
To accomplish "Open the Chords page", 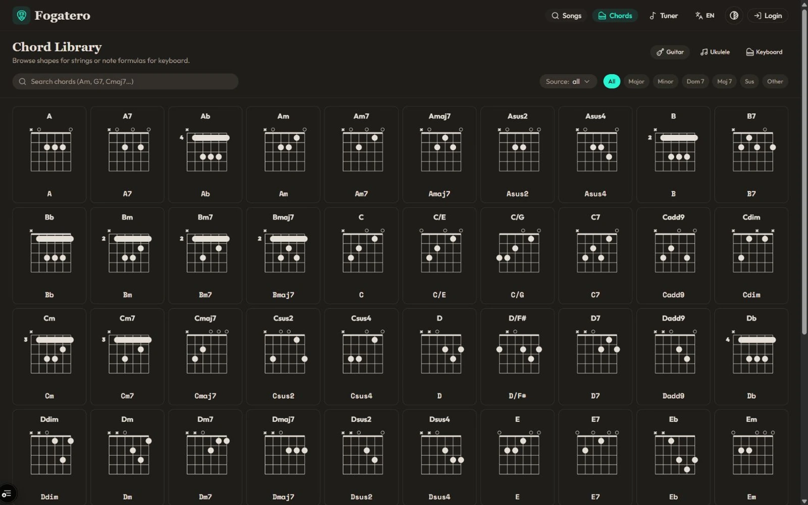I will (615, 16).
